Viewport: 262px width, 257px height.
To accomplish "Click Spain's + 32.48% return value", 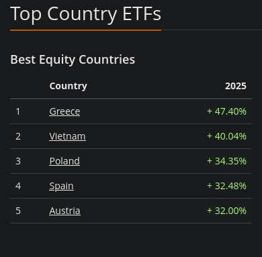I will 226,186.
